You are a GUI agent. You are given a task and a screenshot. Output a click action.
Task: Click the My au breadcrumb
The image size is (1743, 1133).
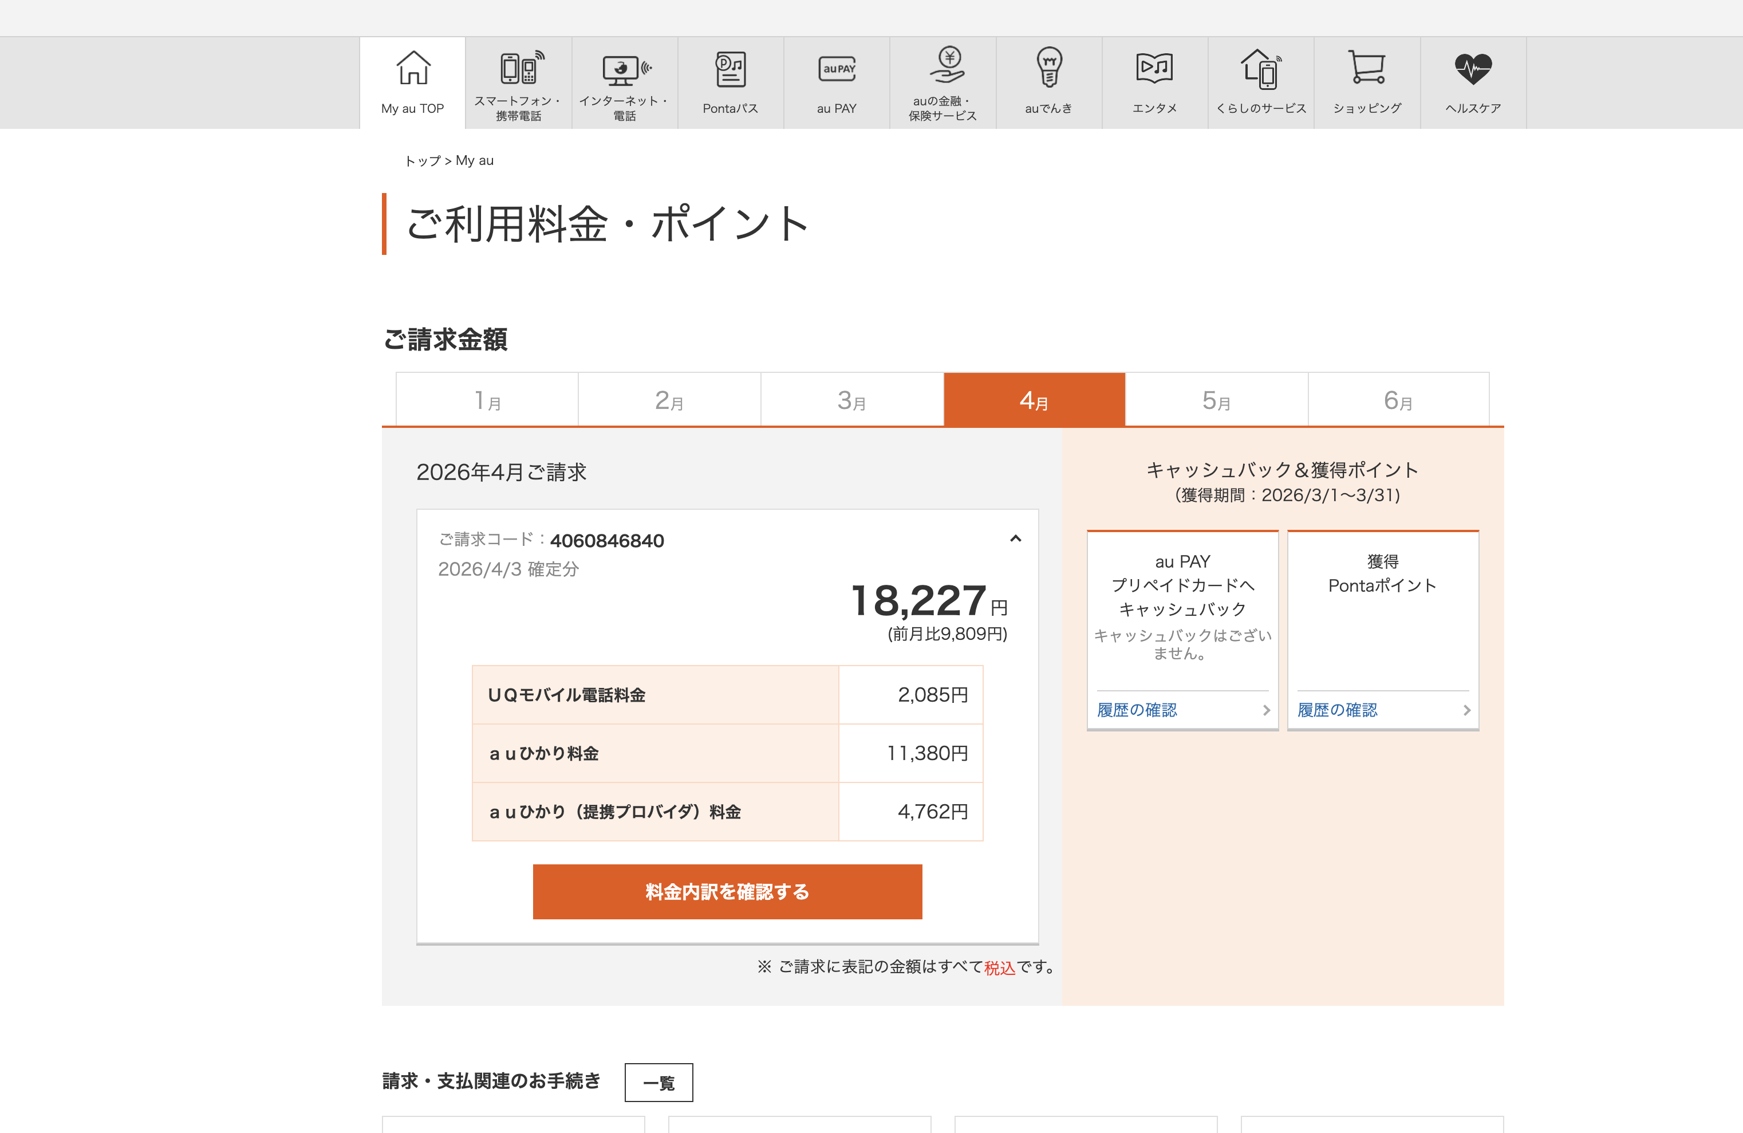tap(475, 160)
